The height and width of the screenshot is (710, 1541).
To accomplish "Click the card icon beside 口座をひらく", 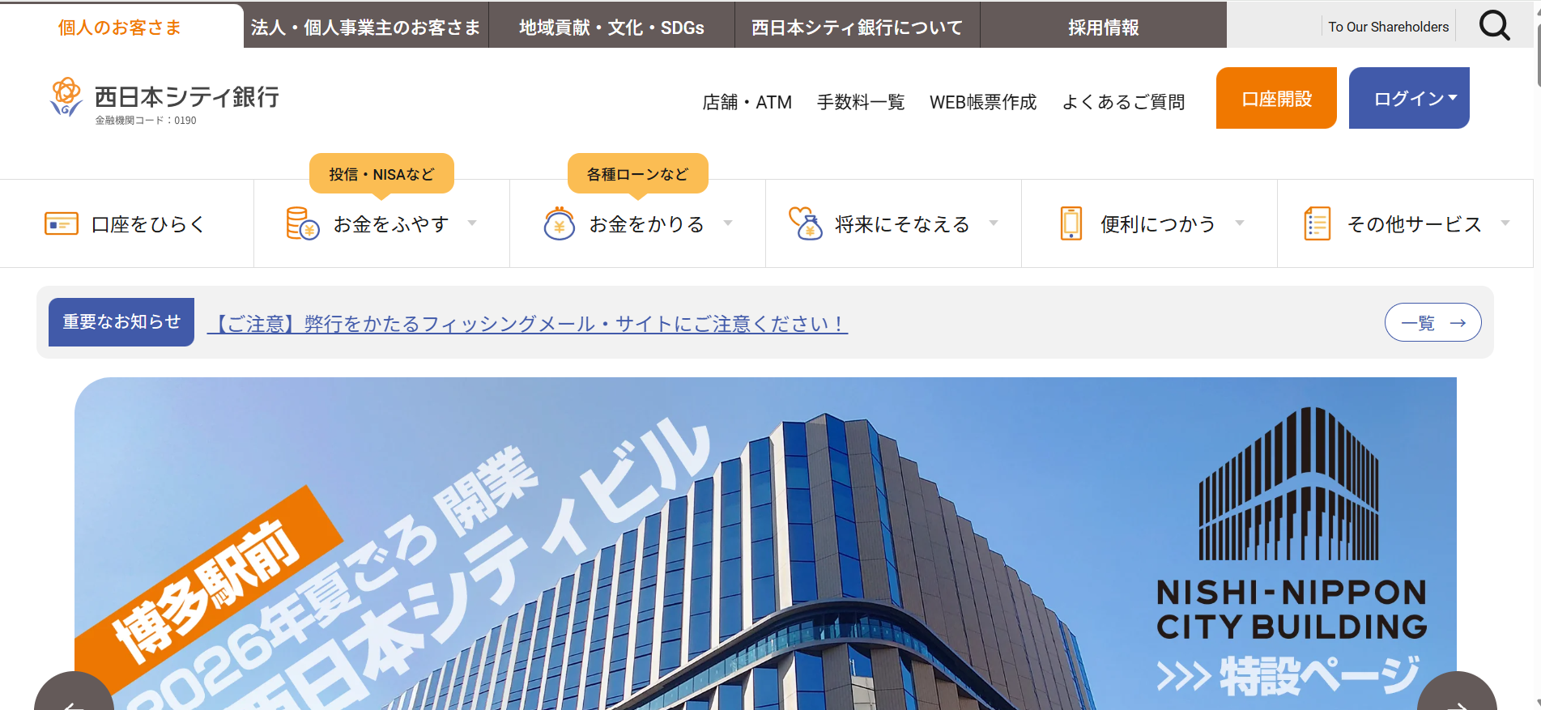I will click(62, 223).
